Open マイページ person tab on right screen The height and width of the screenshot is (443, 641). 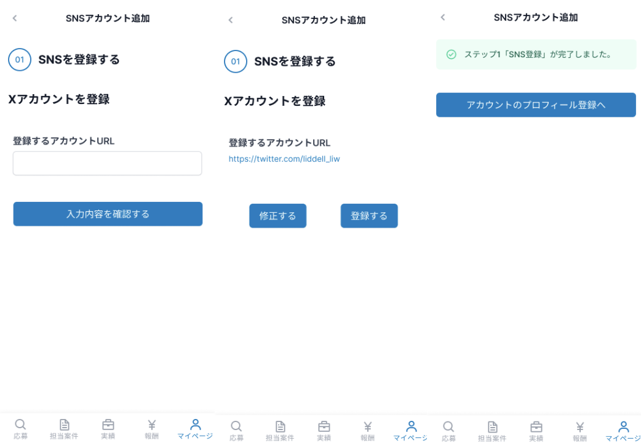623,431
